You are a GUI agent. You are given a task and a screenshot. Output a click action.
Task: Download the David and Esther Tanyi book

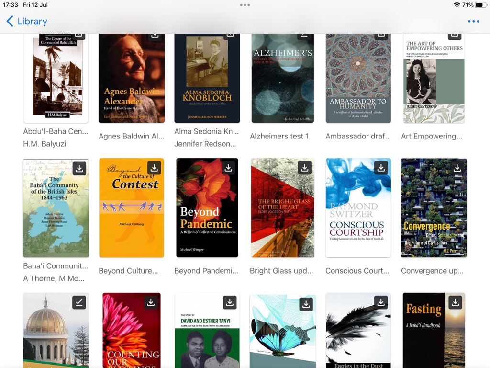(230, 303)
